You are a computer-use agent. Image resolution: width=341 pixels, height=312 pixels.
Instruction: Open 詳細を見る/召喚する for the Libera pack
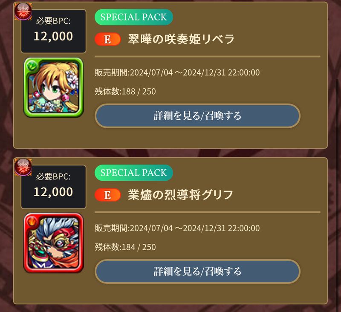197,116
